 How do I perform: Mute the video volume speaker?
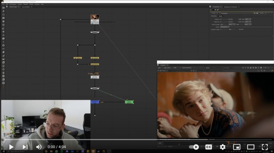[39, 147]
